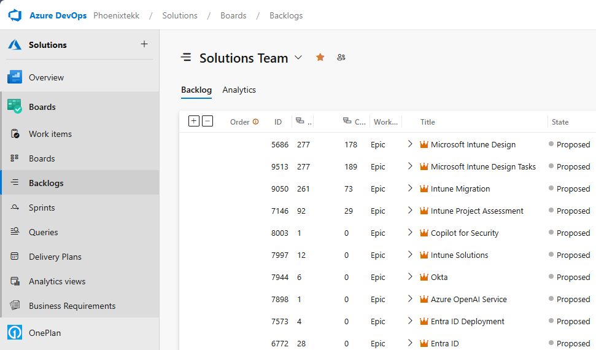596x350 pixels.
Task: Toggle the favorite star for Solutions Team
Action: (320, 58)
